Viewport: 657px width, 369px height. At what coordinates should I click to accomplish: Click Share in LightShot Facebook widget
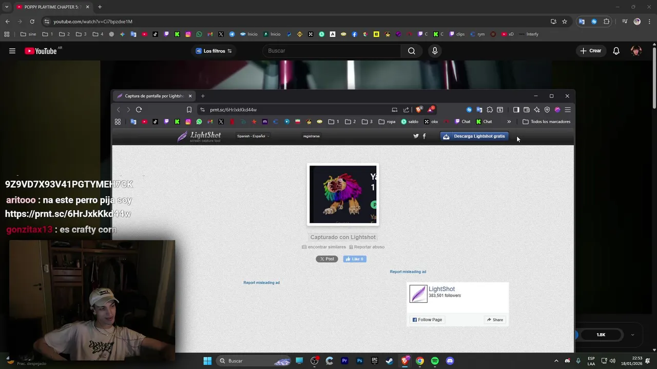[x=495, y=320]
